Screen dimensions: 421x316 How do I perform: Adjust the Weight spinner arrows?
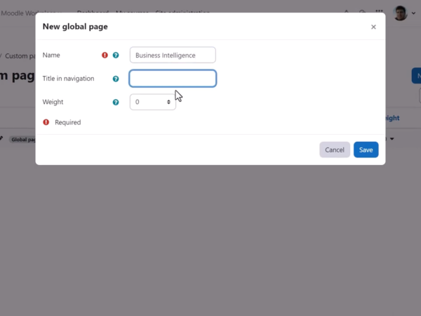[x=168, y=102]
